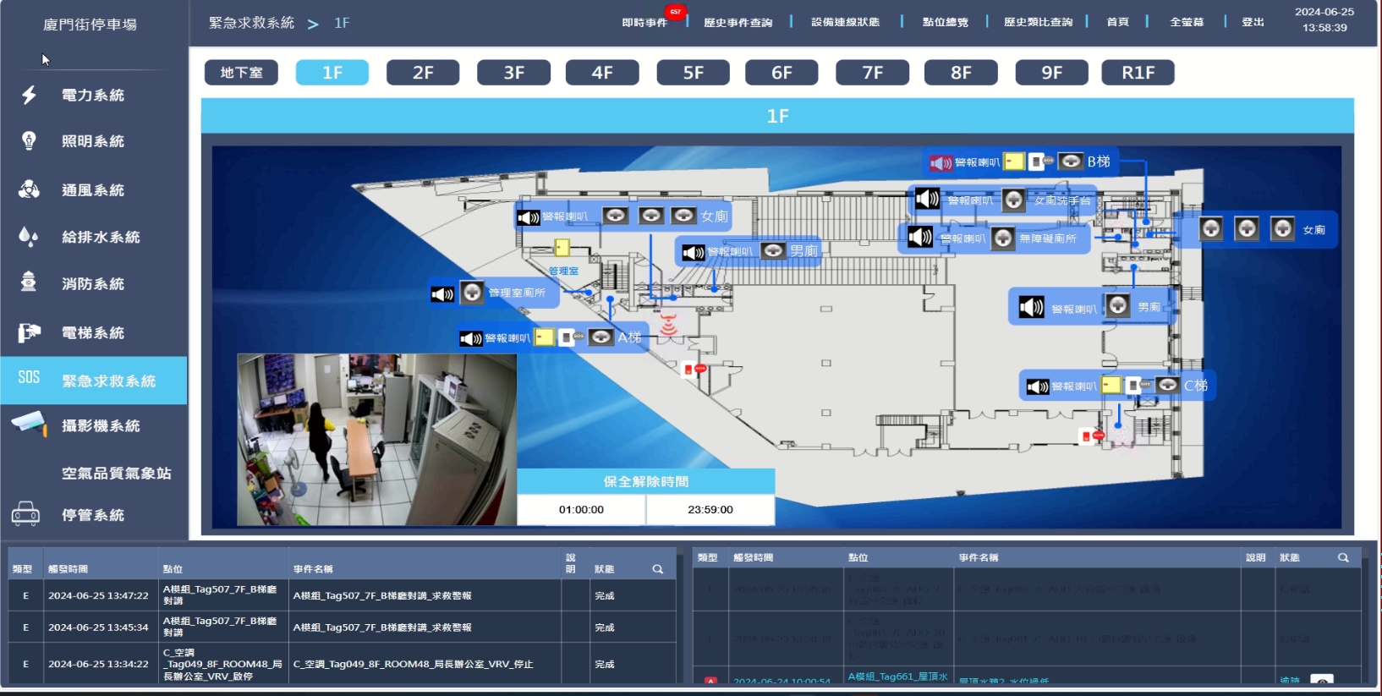Click the emergency button icon beside 無障礙廁所
1382x696 pixels.
click(1003, 238)
